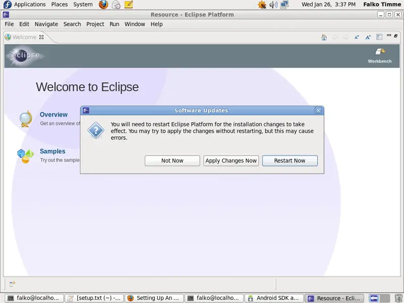
Task: Click the Samples shapes icon
Action: (x=25, y=156)
